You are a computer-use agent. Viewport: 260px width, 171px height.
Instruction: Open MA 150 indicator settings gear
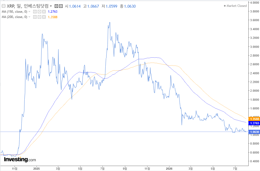click(39, 12)
